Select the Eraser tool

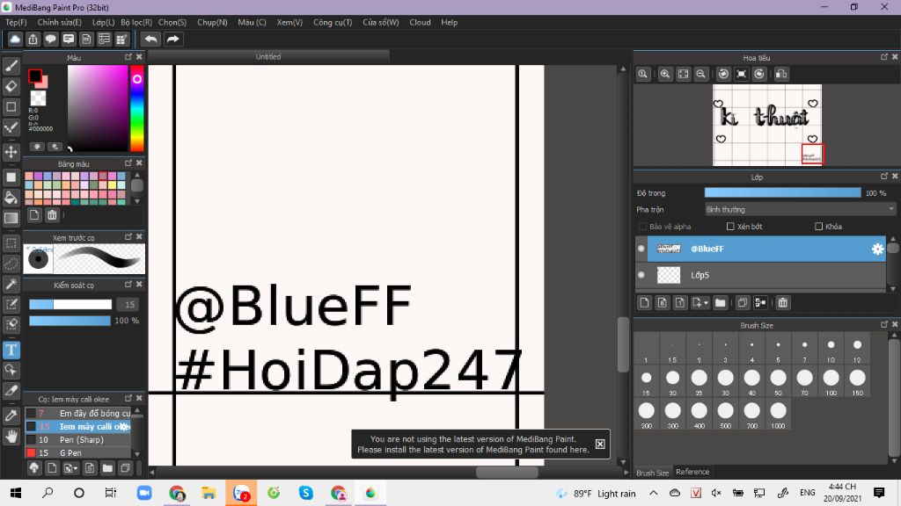click(11, 86)
